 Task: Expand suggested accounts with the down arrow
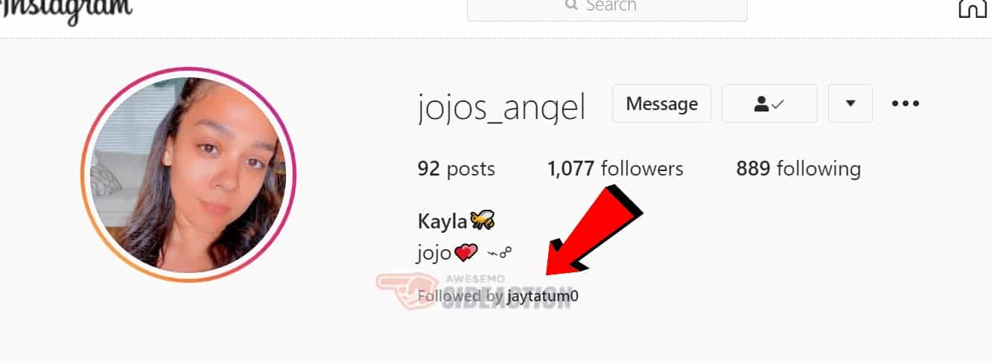coord(850,103)
